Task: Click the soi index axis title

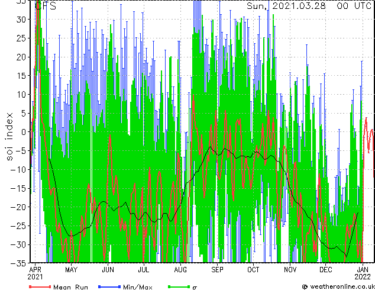Action: [x=9, y=137]
